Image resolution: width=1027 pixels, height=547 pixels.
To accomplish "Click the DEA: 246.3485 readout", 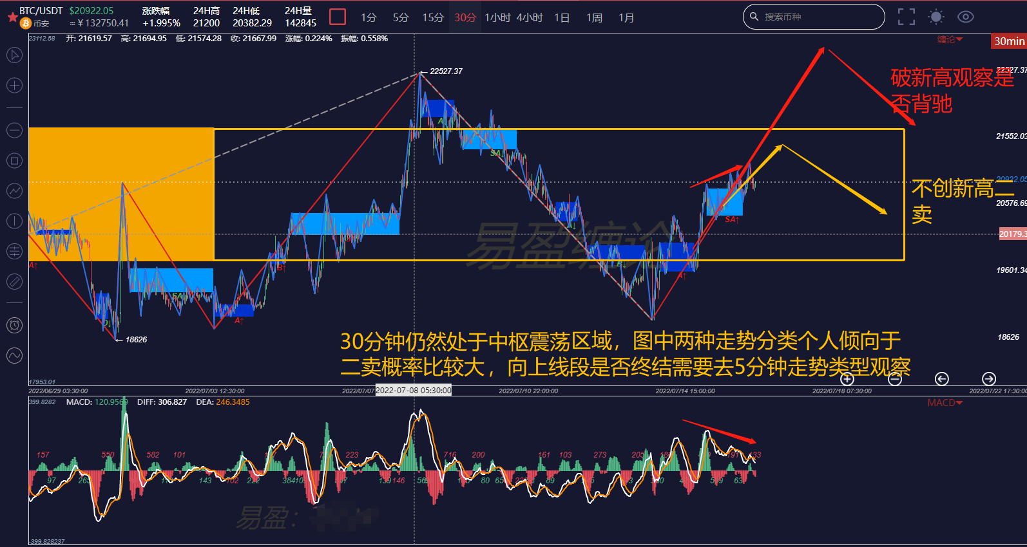I will 223,402.
